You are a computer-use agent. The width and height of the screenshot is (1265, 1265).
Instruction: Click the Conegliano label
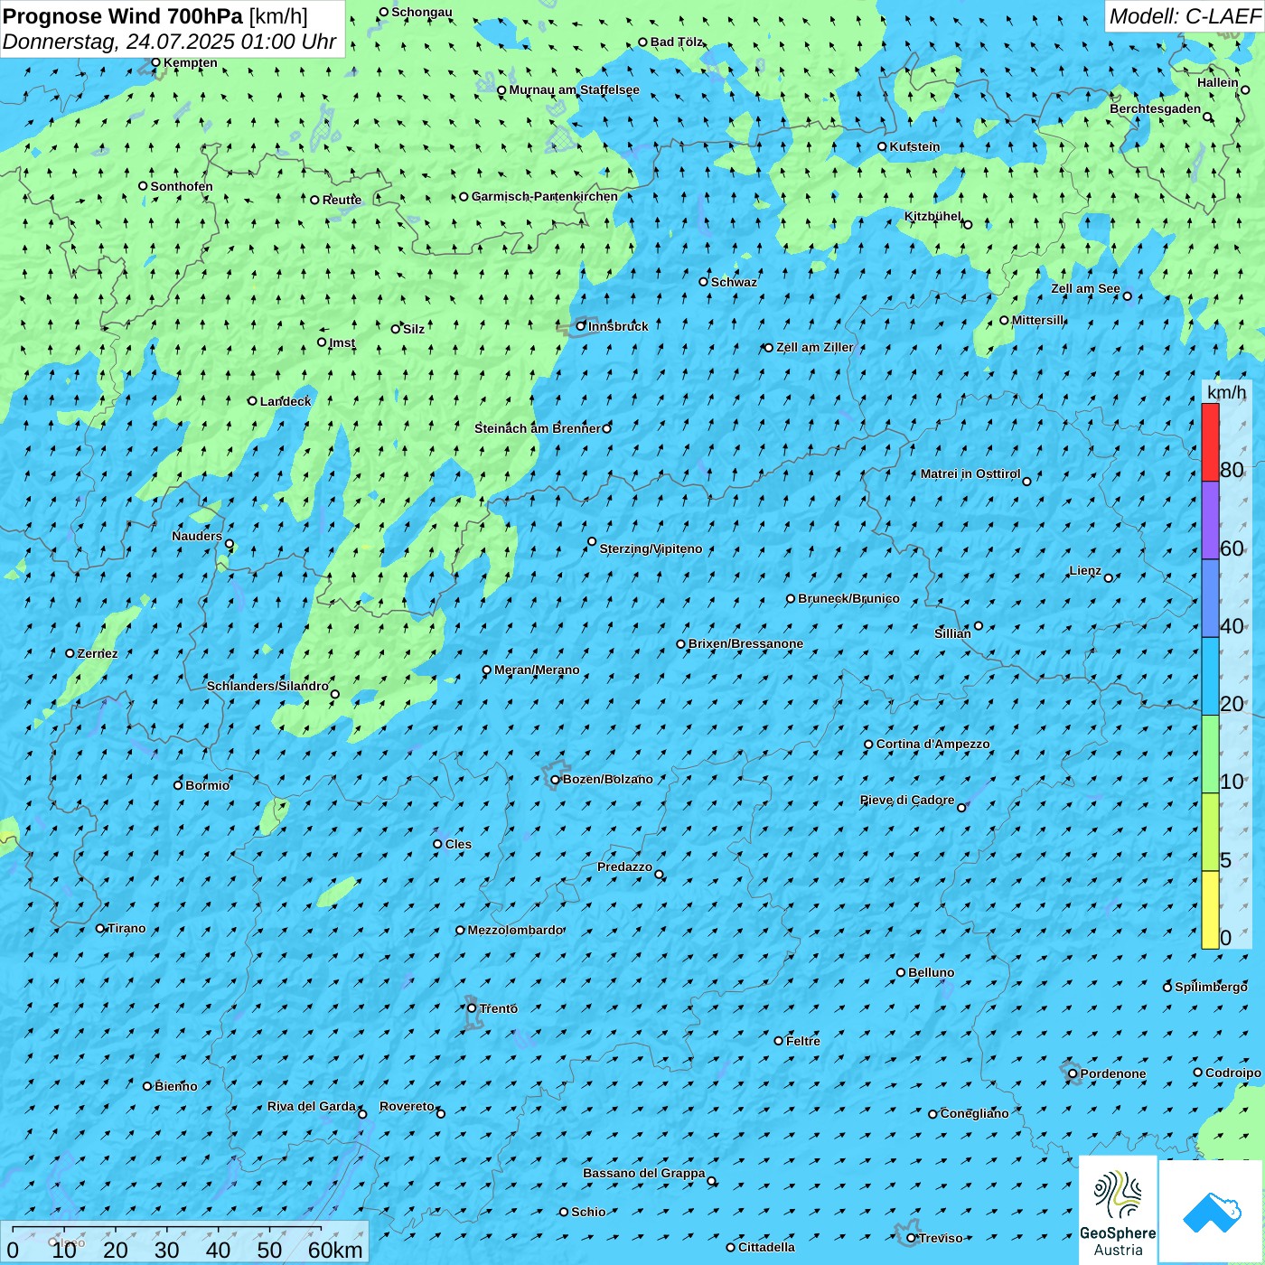974,1113
